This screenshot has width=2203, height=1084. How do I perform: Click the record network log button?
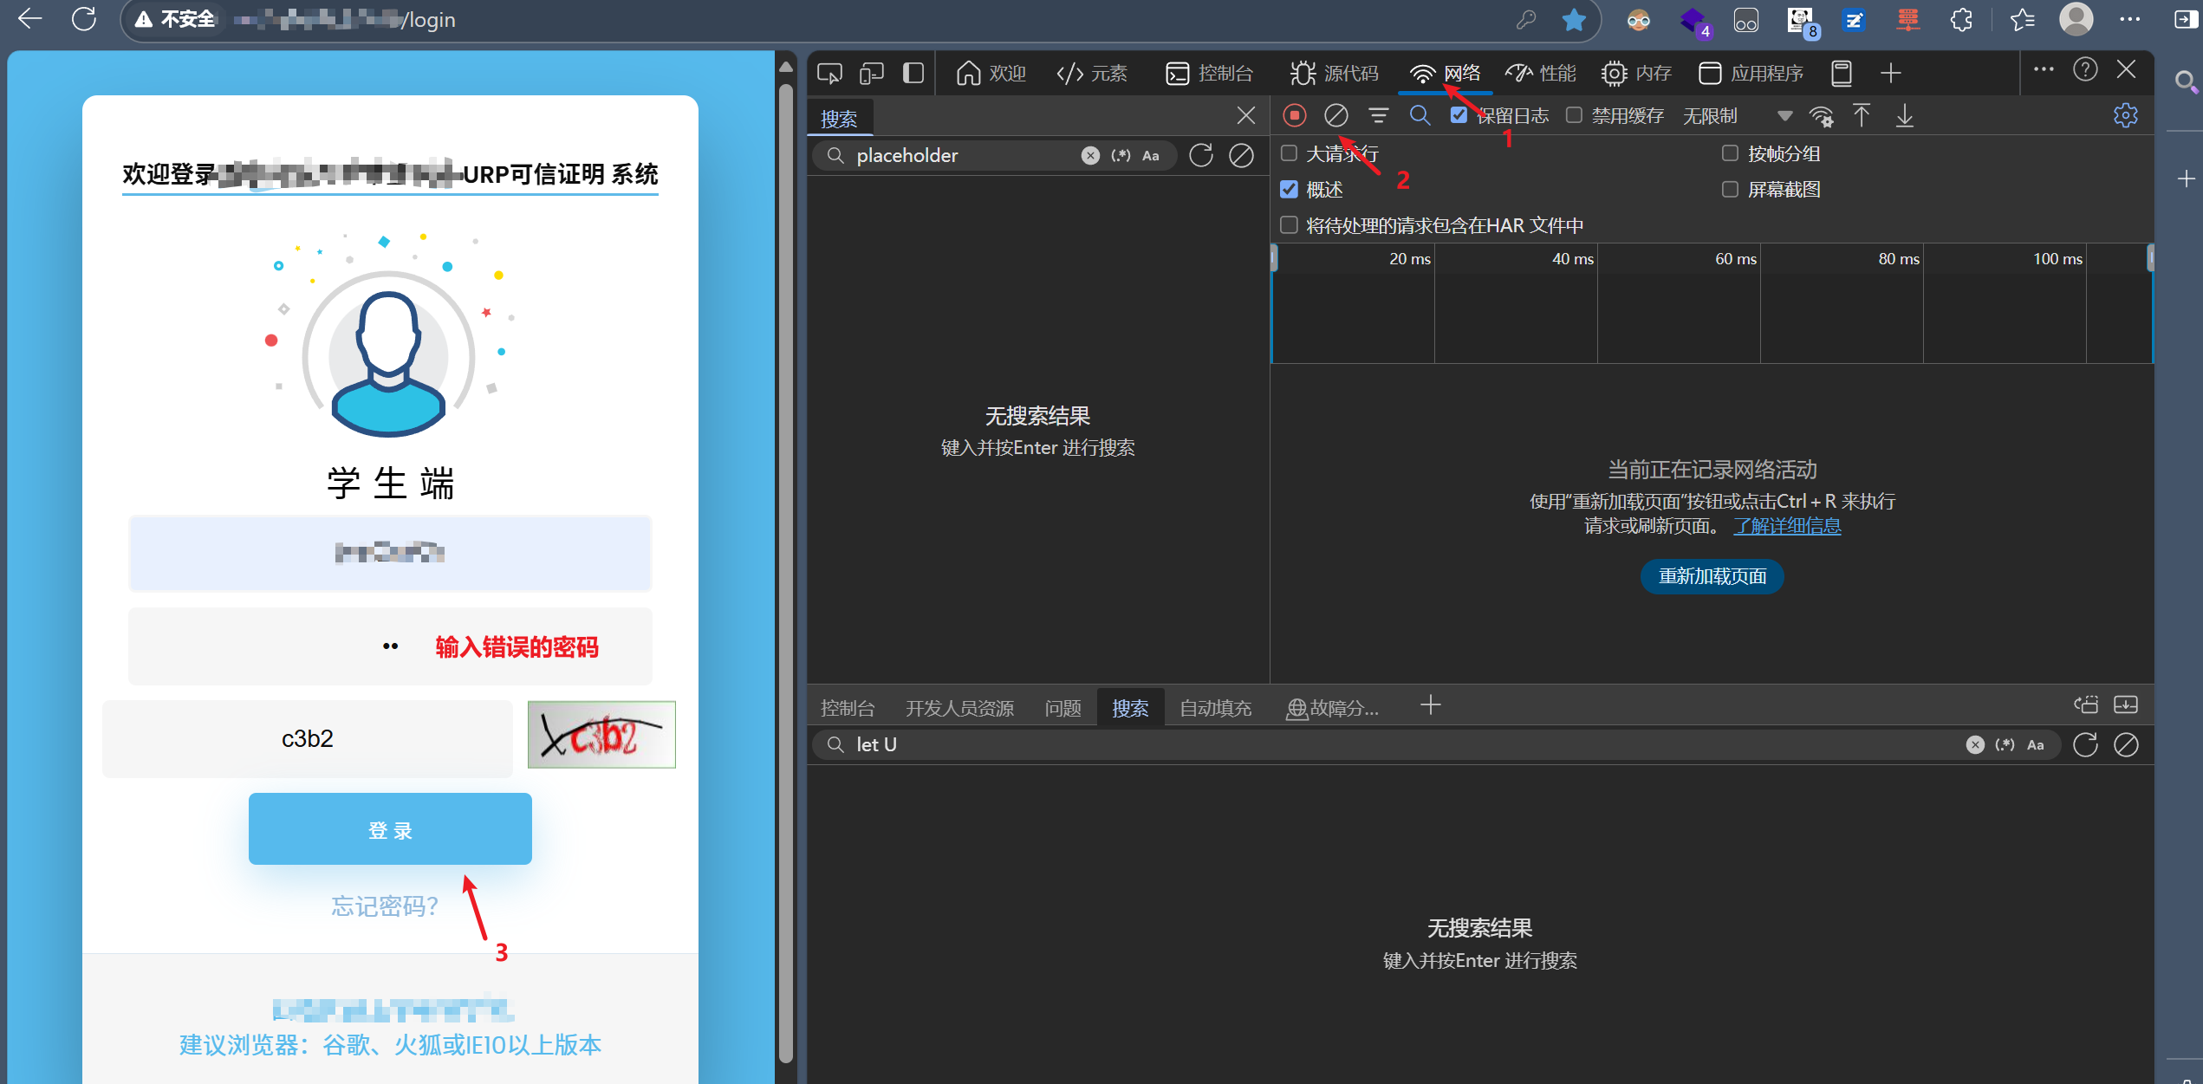(x=1294, y=115)
